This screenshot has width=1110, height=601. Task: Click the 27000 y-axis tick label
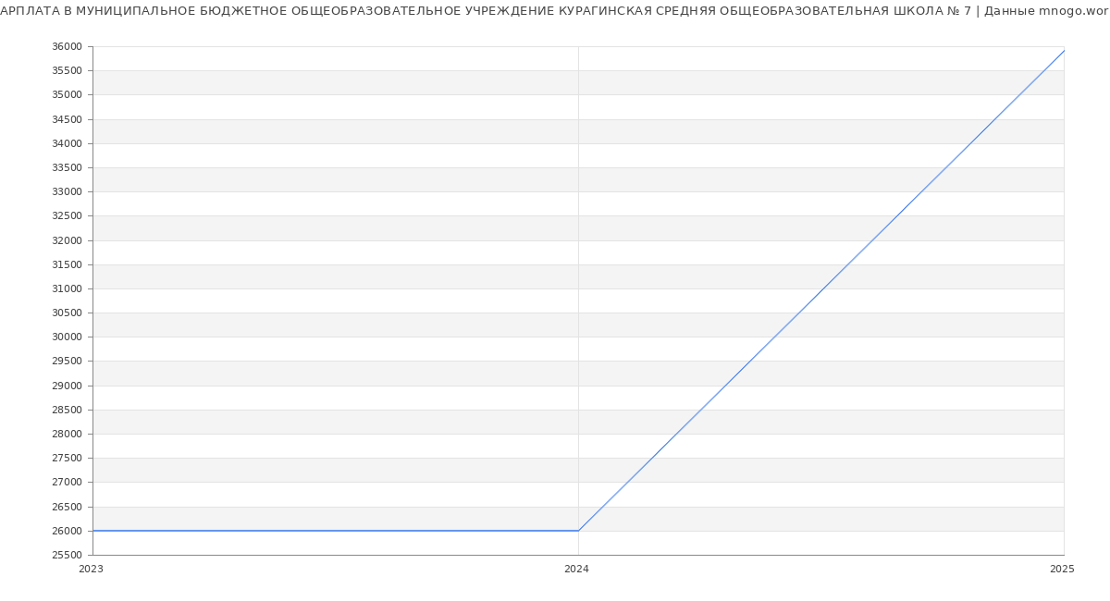[x=67, y=483]
